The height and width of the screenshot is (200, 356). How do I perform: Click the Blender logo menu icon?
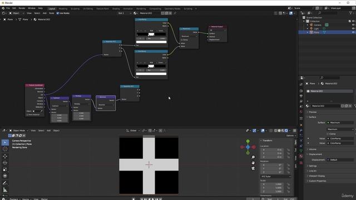[3, 8]
